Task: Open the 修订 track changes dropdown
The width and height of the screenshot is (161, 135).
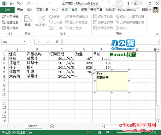Action: pos(122,28)
